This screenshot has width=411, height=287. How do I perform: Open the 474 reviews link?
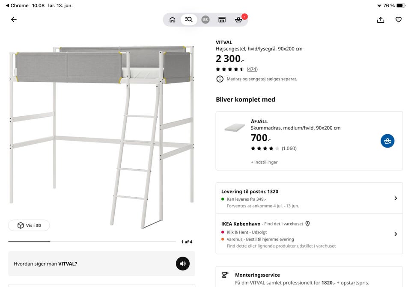(252, 69)
